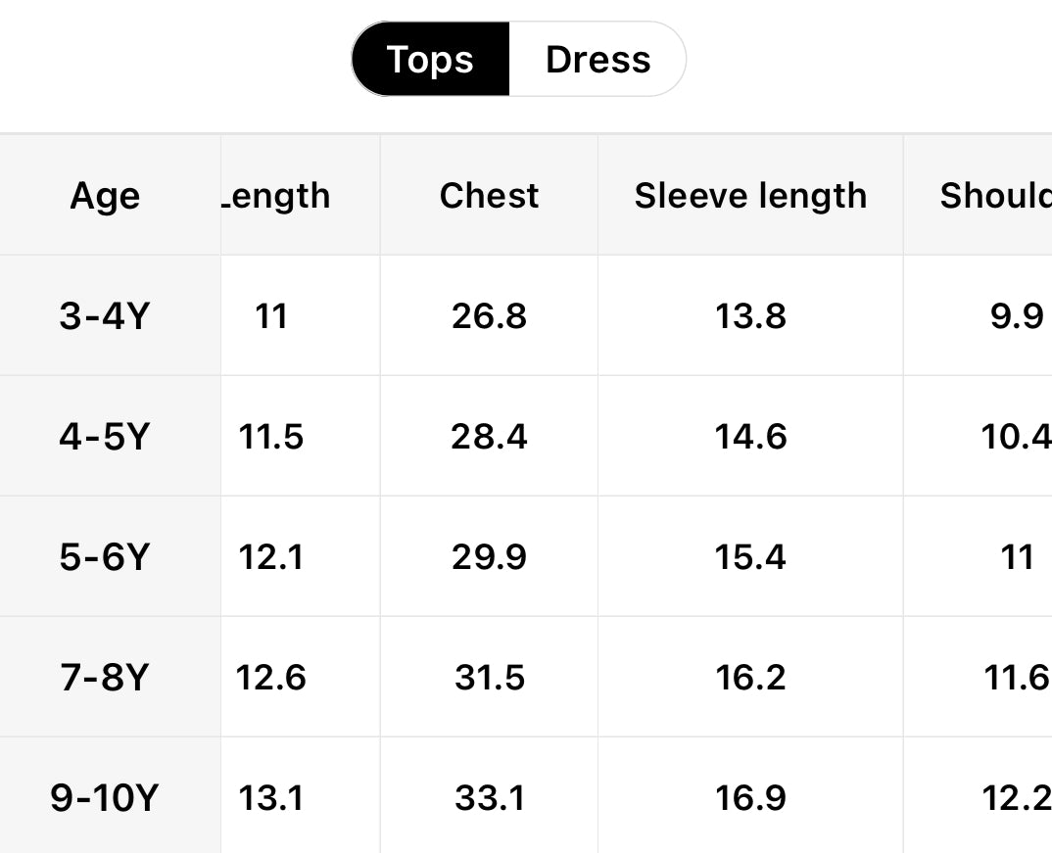Select the 9-10Y age row label
The image size is (1052, 853).
[103, 798]
